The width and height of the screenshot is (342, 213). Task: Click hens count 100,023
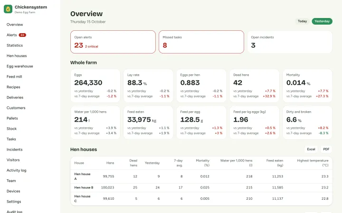107,187
